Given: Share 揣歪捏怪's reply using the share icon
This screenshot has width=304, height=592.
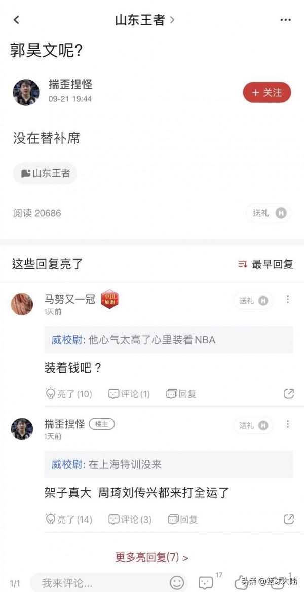Looking at the screenshot, I should 289,519.
